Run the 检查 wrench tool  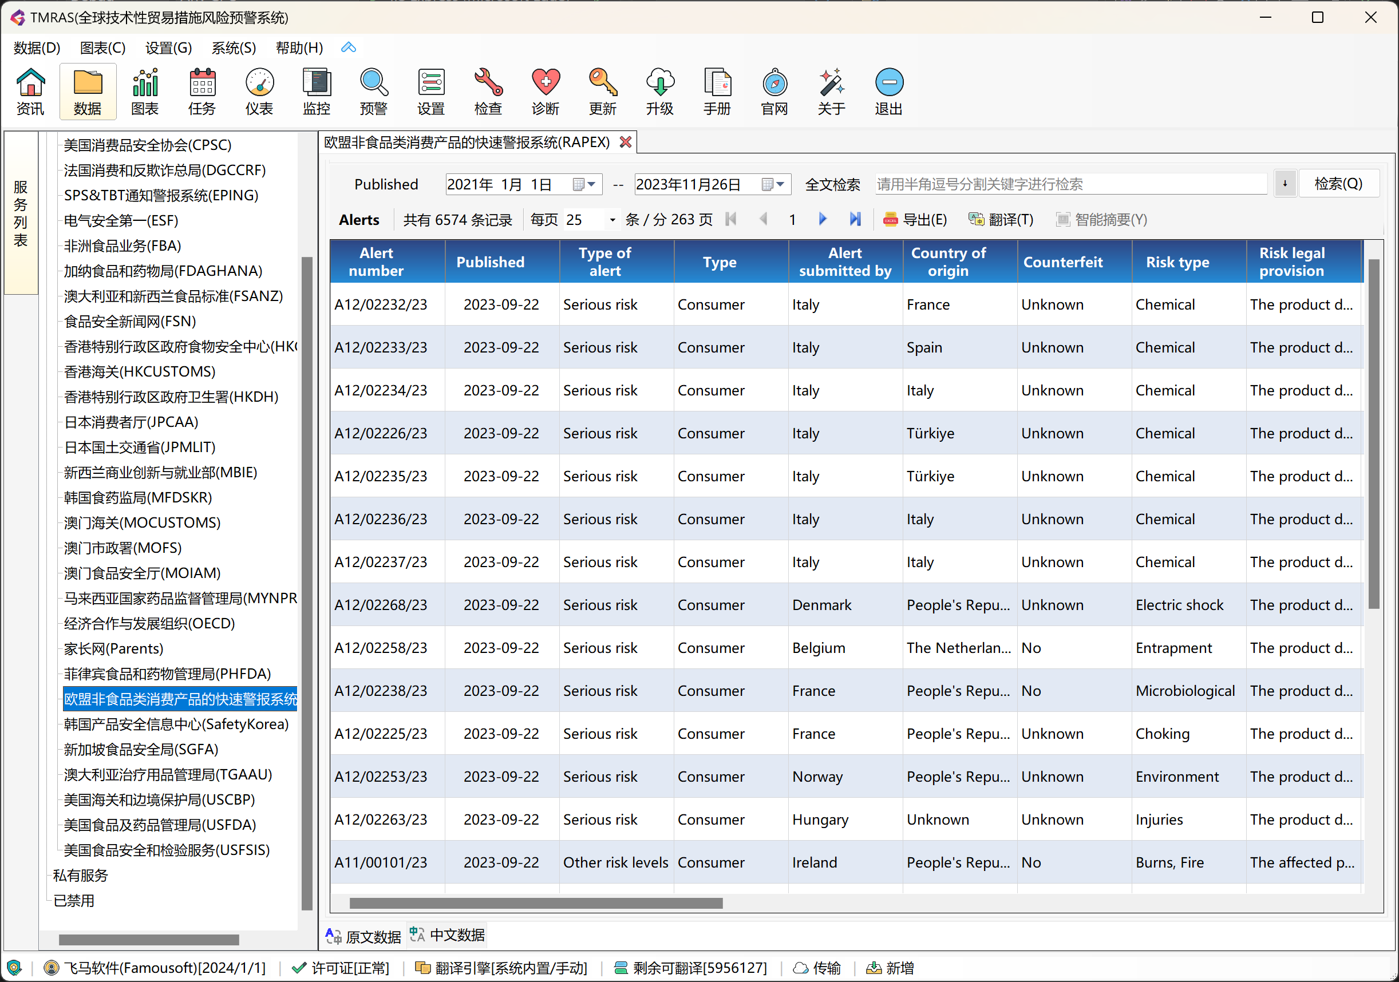pos(488,92)
